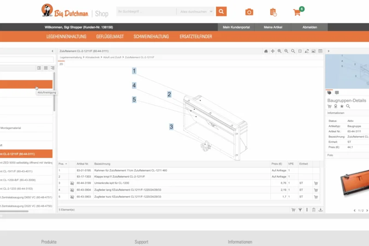Expand the right details panel arrow
Viewport: 369px width, 246px height.
pyautogui.click(x=328, y=51)
